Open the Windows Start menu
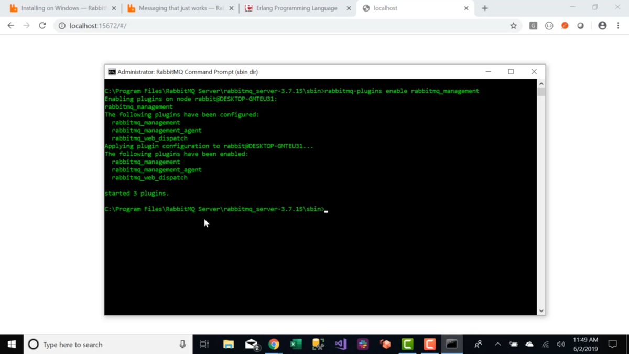629x354 pixels. click(12, 344)
